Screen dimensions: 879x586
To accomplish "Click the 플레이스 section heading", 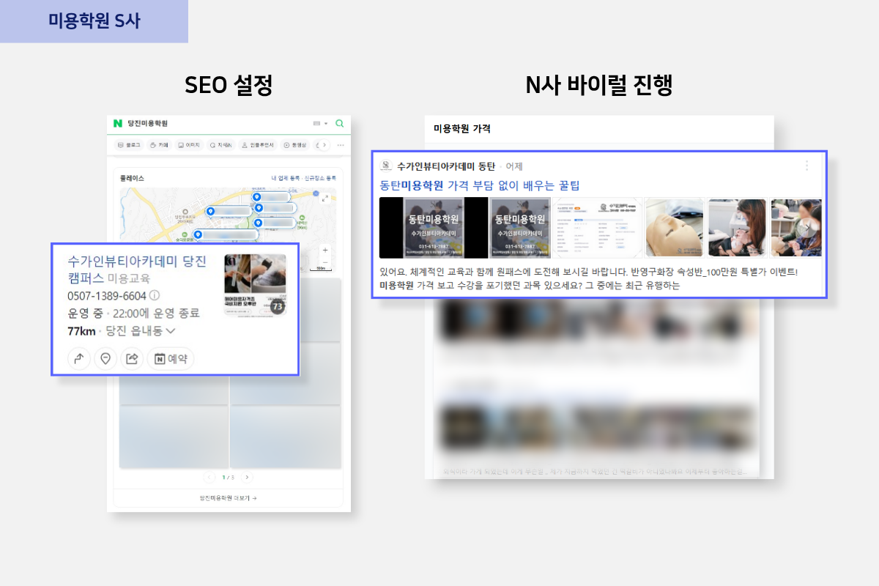I will [x=133, y=178].
